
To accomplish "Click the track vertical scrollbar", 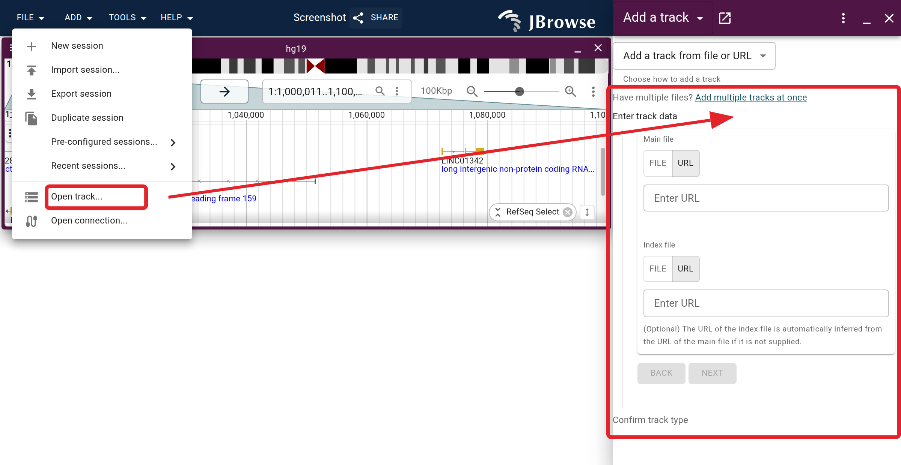I will tap(603, 172).
